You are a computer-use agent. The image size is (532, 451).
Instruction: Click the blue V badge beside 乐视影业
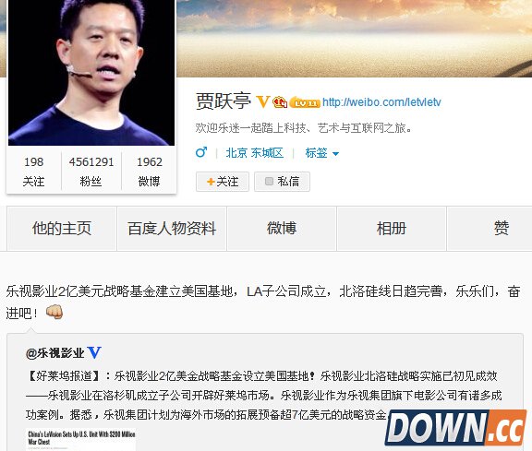click(x=94, y=352)
